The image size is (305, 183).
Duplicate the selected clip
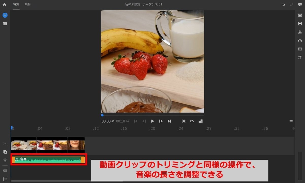point(5,152)
